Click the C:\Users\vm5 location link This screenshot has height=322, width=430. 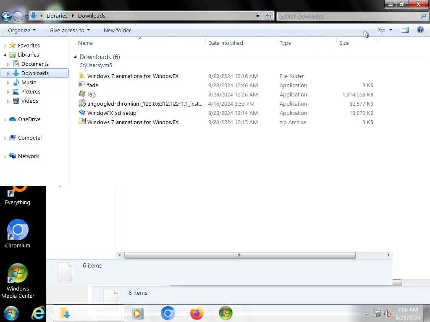(x=96, y=65)
